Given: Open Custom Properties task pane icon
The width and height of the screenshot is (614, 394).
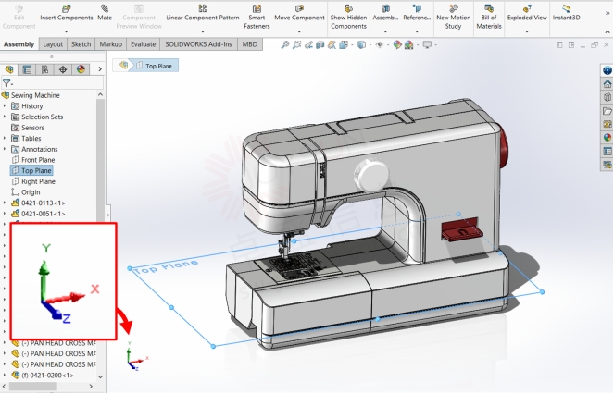Looking at the screenshot, I should (608, 151).
